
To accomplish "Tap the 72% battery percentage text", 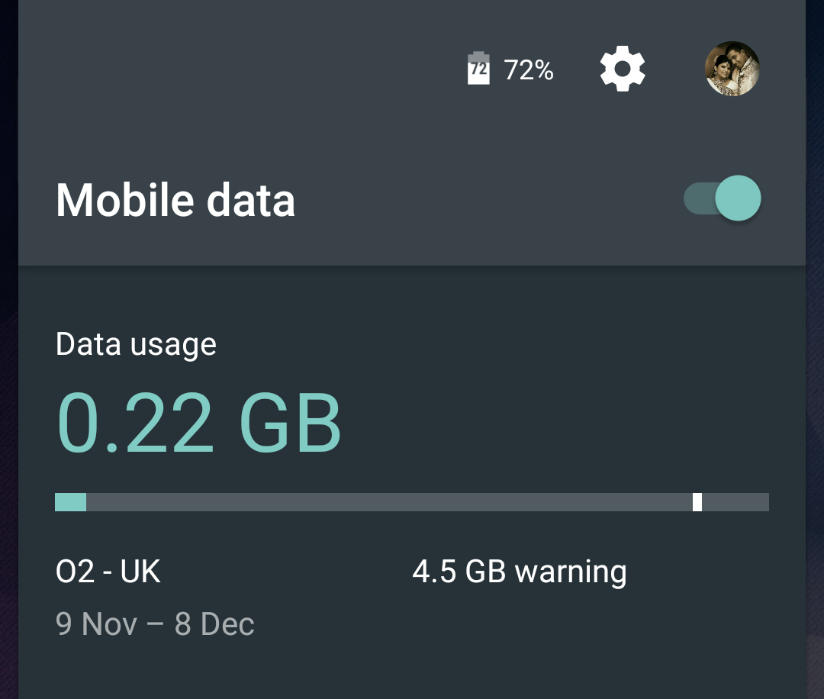I will click(x=528, y=70).
